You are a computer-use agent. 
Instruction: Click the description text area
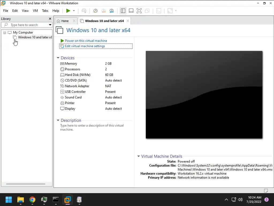[x=92, y=127]
